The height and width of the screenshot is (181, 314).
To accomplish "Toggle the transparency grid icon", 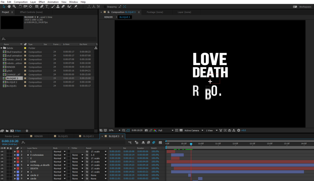I will pos(181,130).
